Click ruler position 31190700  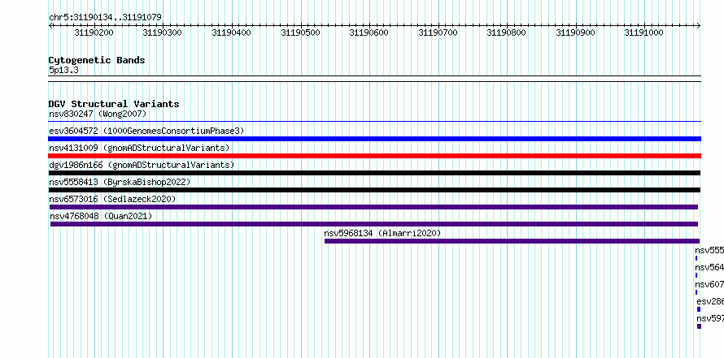tap(438, 32)
